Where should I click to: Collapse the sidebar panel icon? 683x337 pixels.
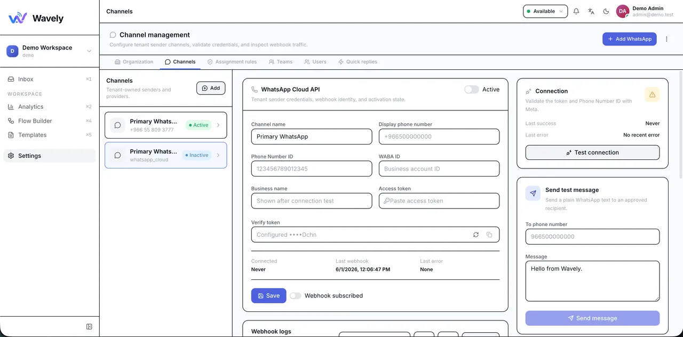(89, 326)
